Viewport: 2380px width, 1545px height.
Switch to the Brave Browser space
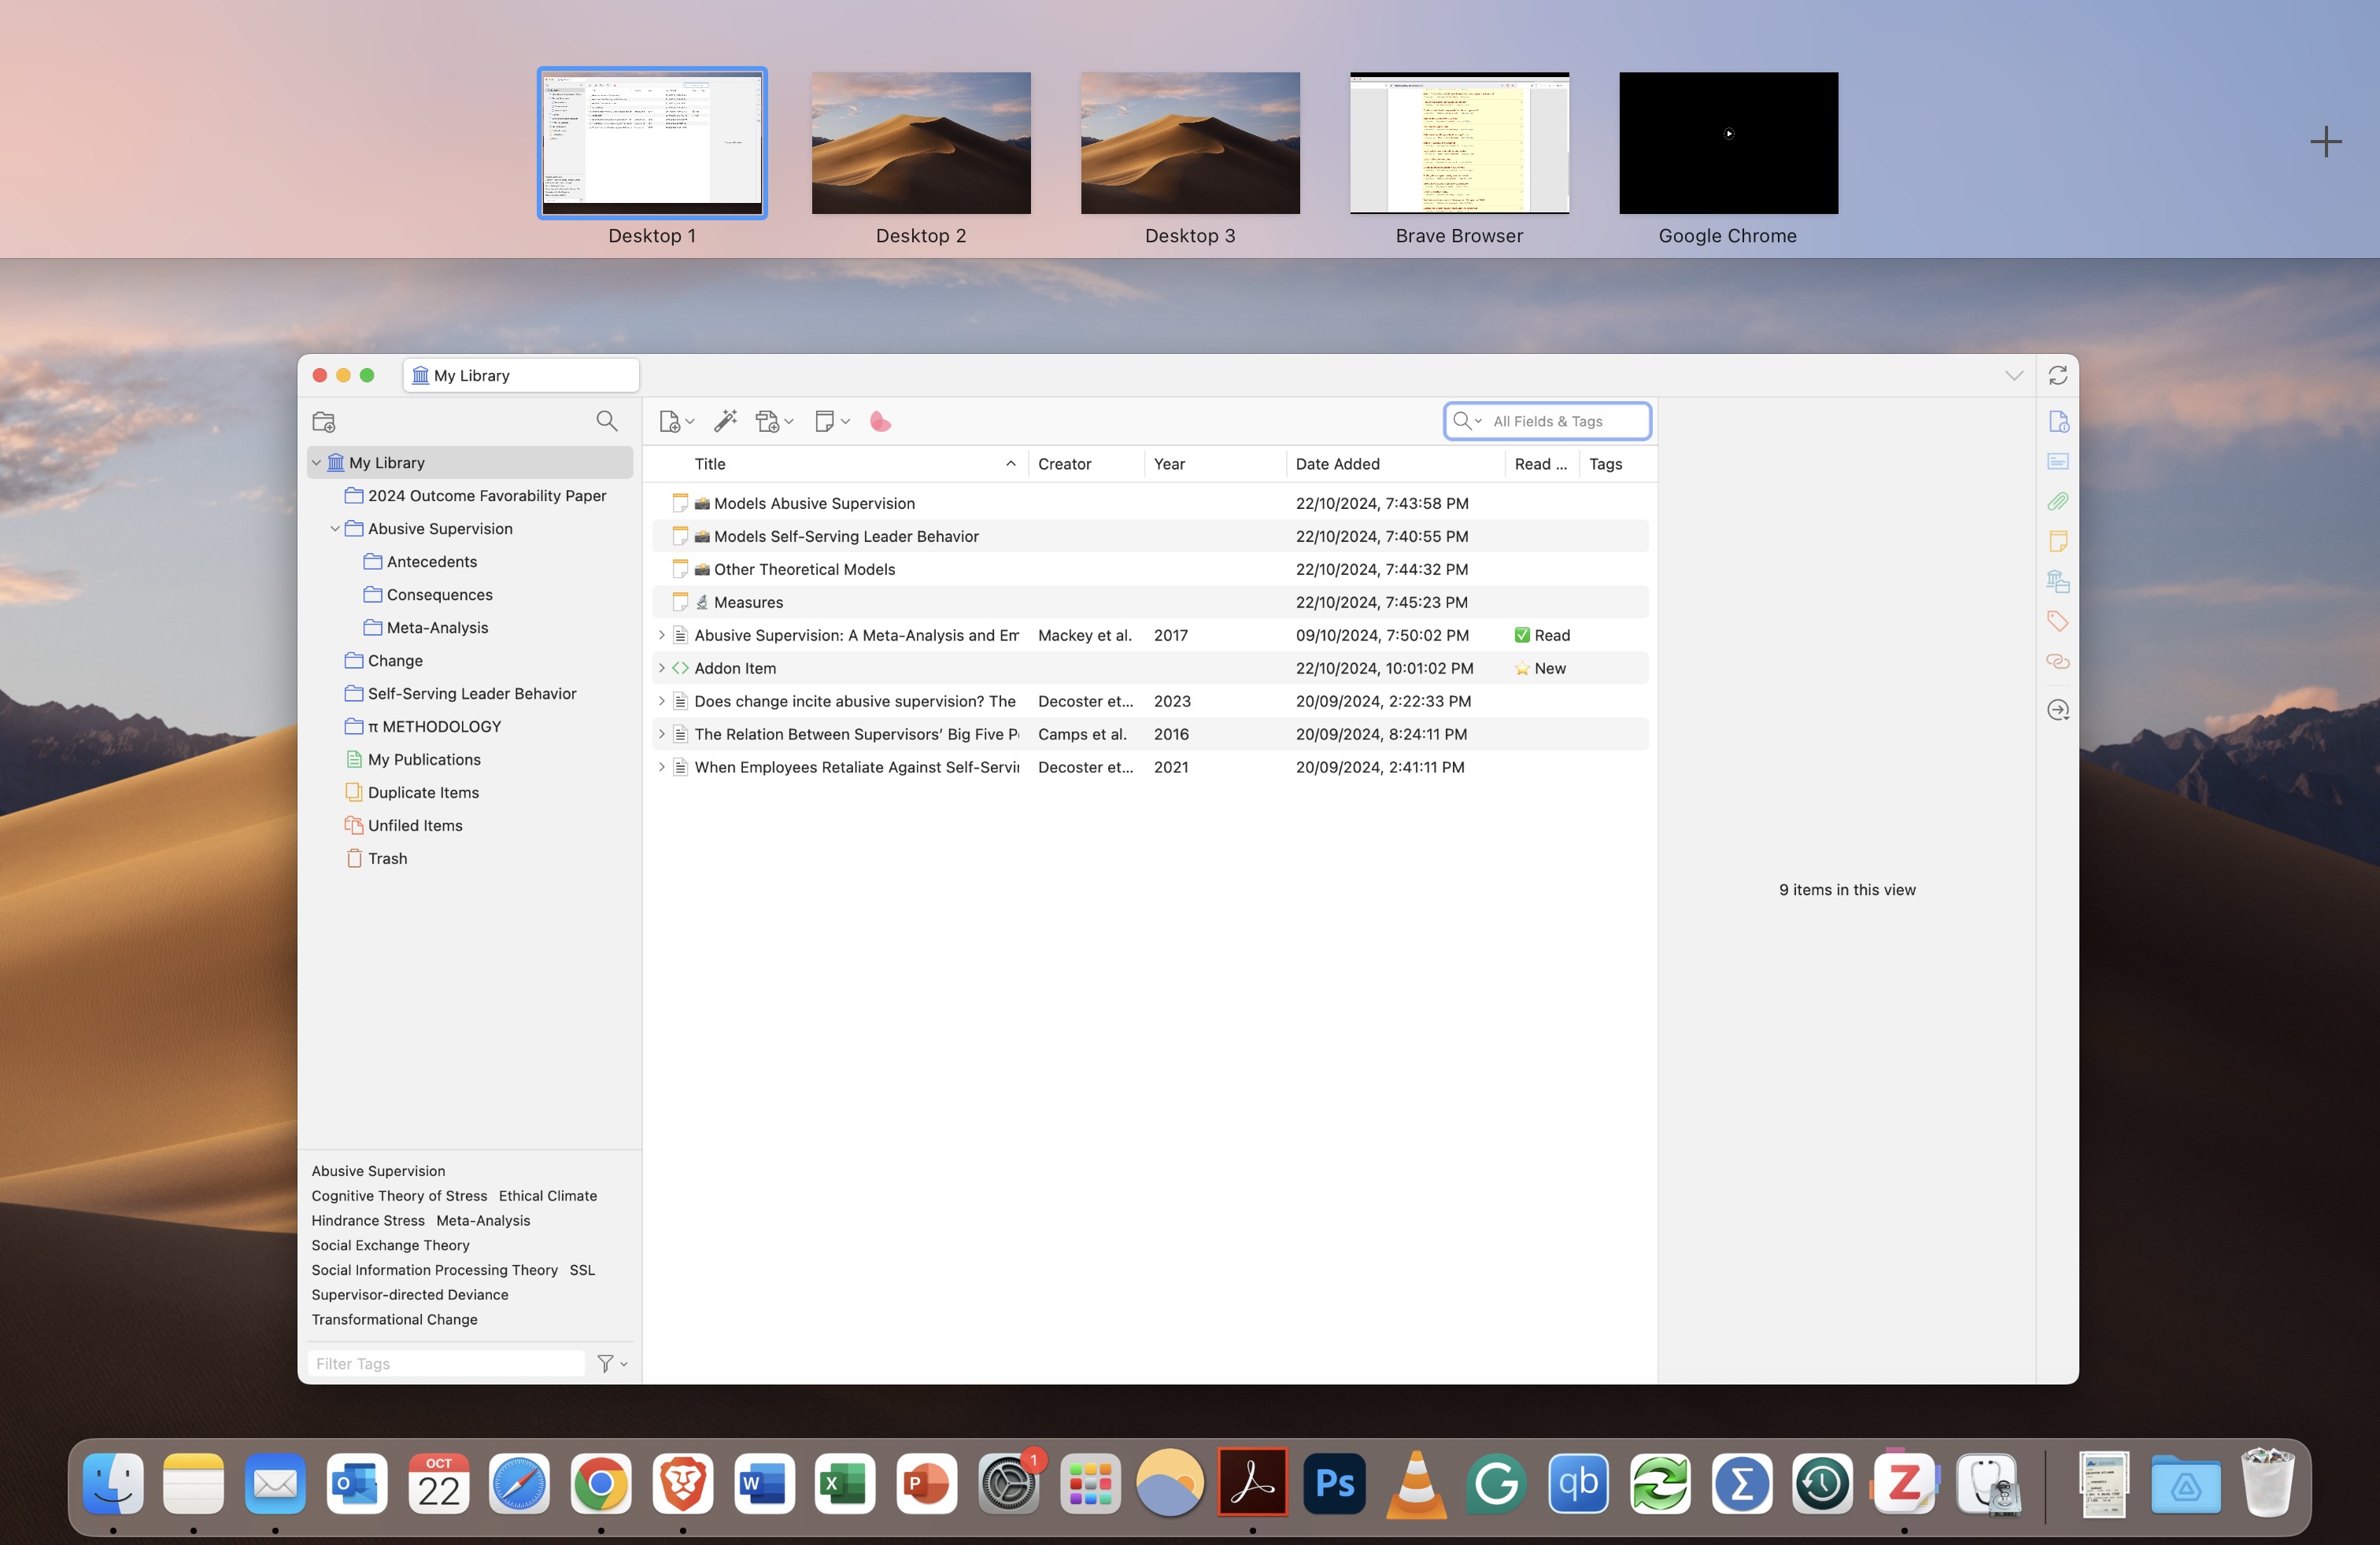(1459, 143)
